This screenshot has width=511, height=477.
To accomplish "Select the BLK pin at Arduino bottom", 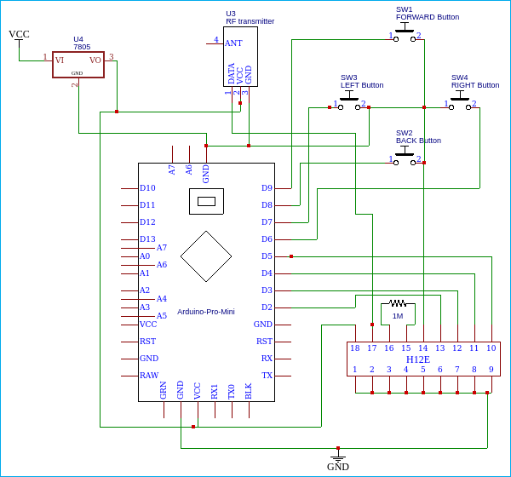I will (249, 391).
